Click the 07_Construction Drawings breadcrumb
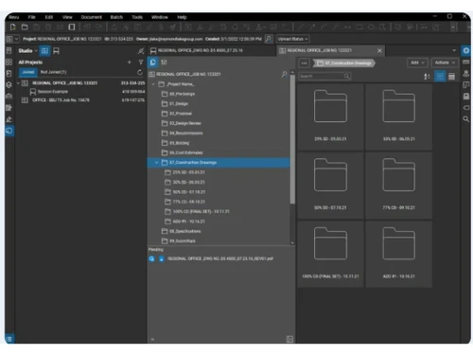The width and height of the screenshot is (473, 355). point(344,63)
